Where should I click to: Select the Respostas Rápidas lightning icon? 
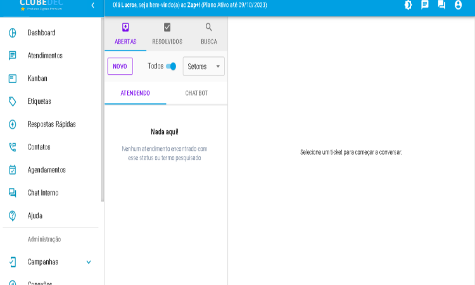tap(12, 124)
